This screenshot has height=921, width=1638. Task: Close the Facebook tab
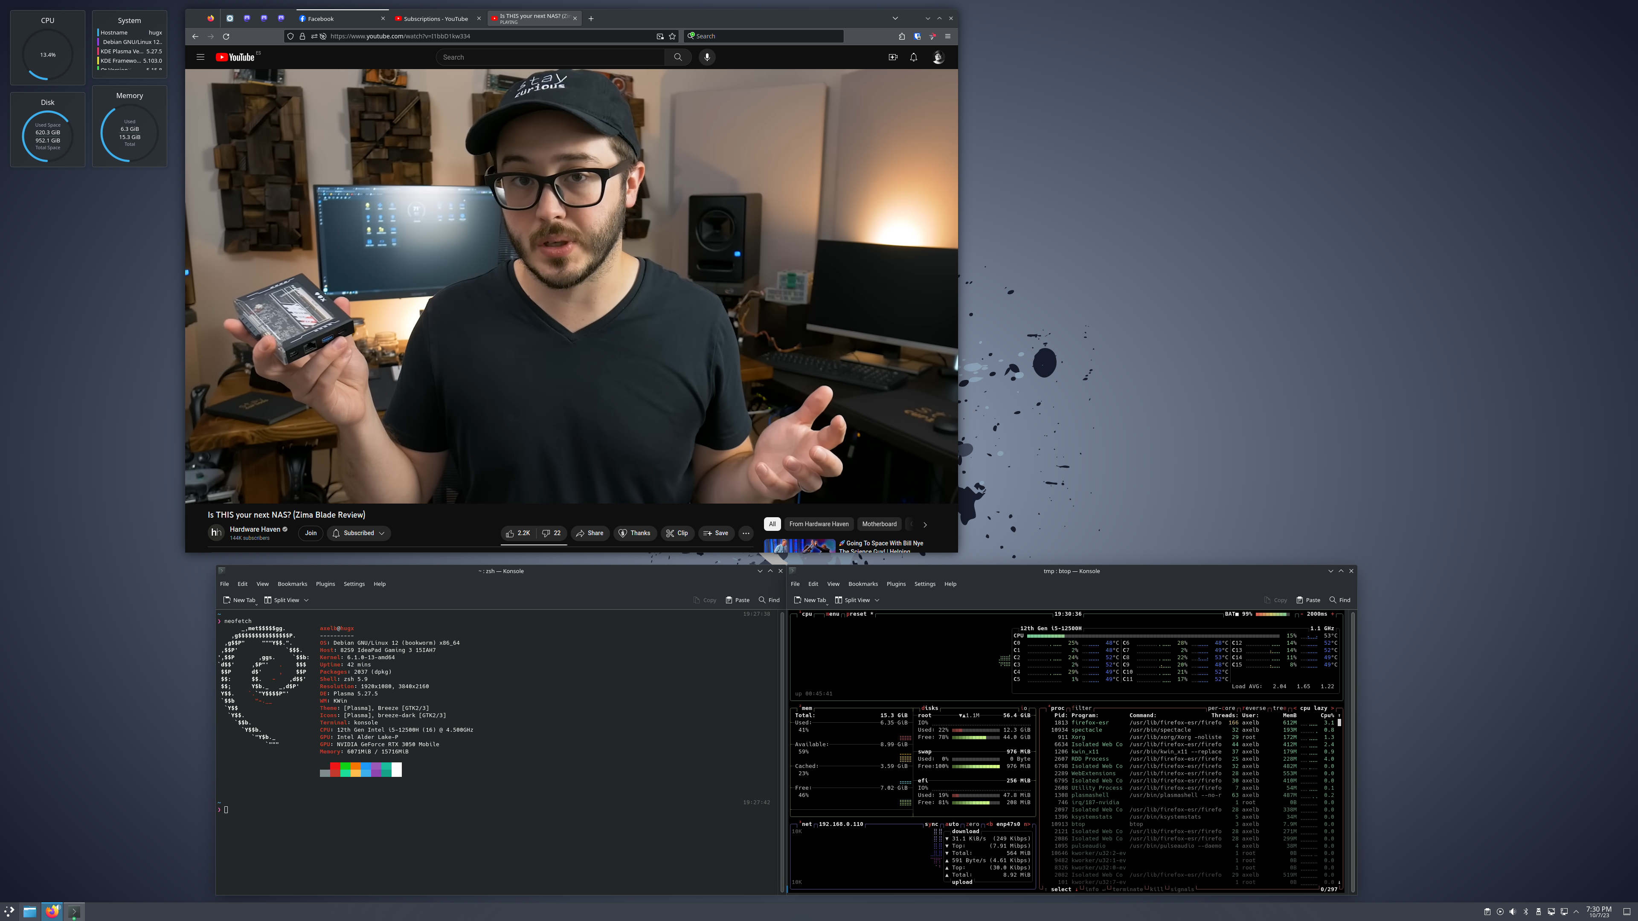tap(383, 18)
